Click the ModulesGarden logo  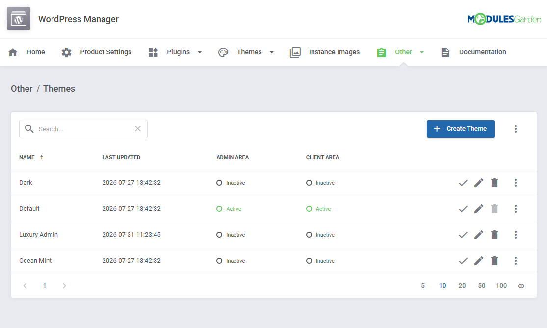pyautogui.click(x=504, y=19)
